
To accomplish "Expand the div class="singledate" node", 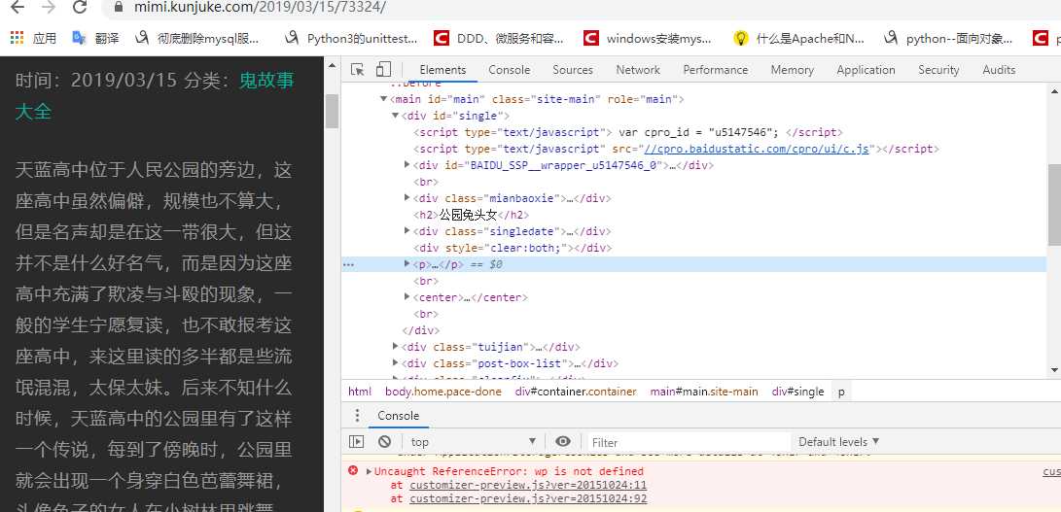I will point(407,231).
